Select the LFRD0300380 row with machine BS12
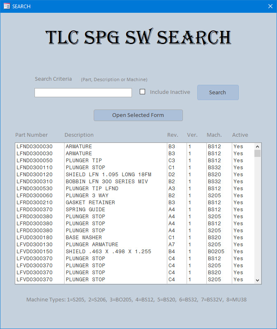This screenshot has width=277, height=329. [x=135, y=224]
